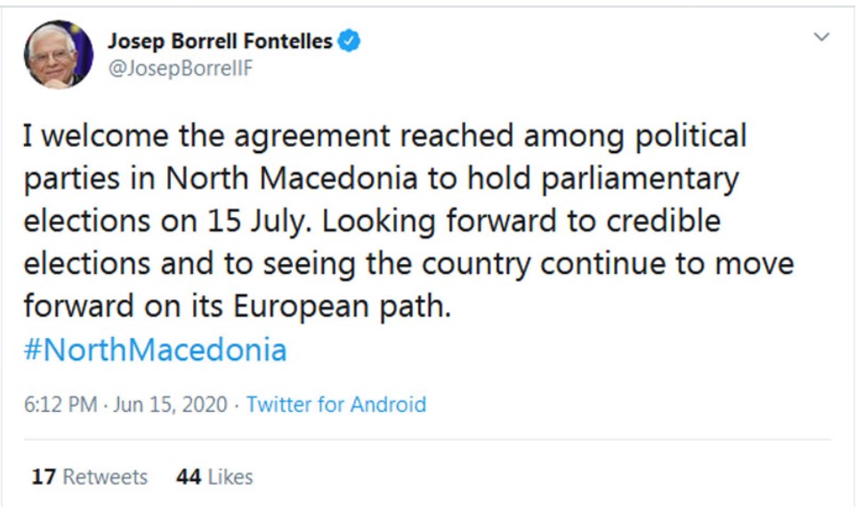Click 'North Macedonia' within the tweet sentence
Screen dimensions: 865x523
tap(291, 179)
